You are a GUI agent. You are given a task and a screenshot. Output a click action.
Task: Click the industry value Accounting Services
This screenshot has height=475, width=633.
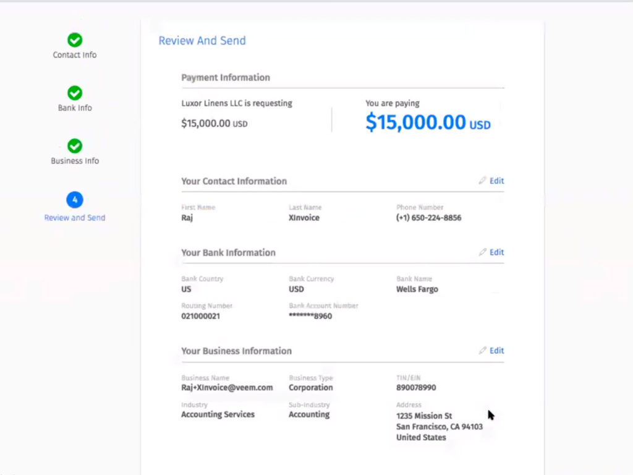click(218, 414)
